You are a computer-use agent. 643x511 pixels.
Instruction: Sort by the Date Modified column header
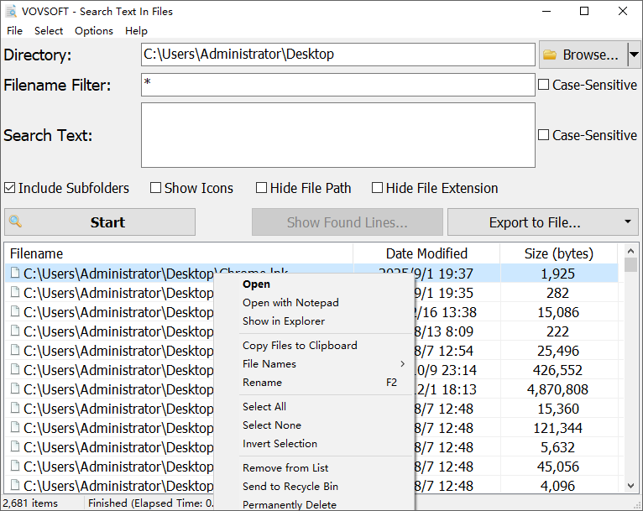426,253
